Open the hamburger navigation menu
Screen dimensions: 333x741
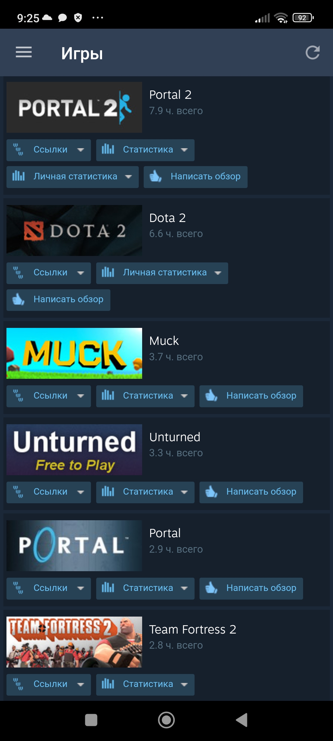click(x=24, y=52)
